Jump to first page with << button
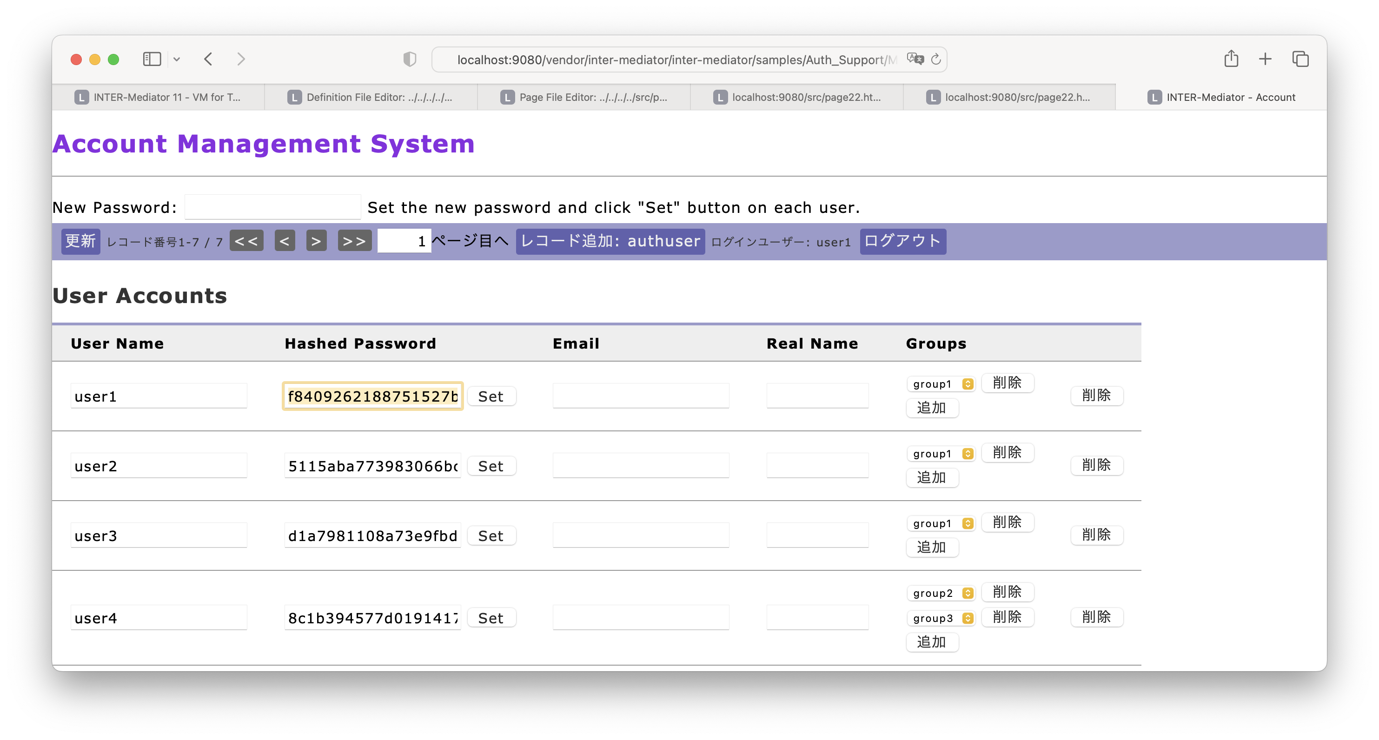The height and width of the screenshot is (740, 1379). 247,241
